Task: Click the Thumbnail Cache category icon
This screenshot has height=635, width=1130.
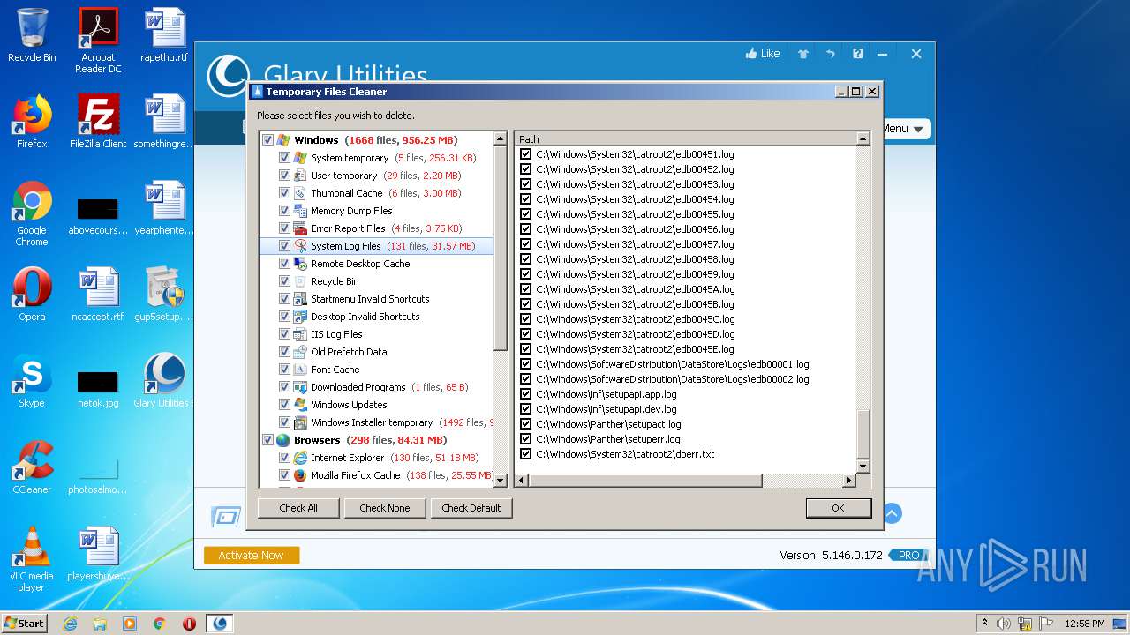Action: point(300,193)
